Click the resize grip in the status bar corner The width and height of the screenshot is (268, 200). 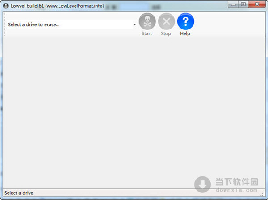262,193
